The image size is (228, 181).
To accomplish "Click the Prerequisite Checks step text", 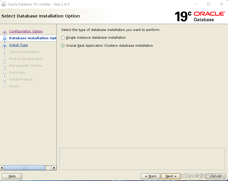I will (x=25, y=66).
